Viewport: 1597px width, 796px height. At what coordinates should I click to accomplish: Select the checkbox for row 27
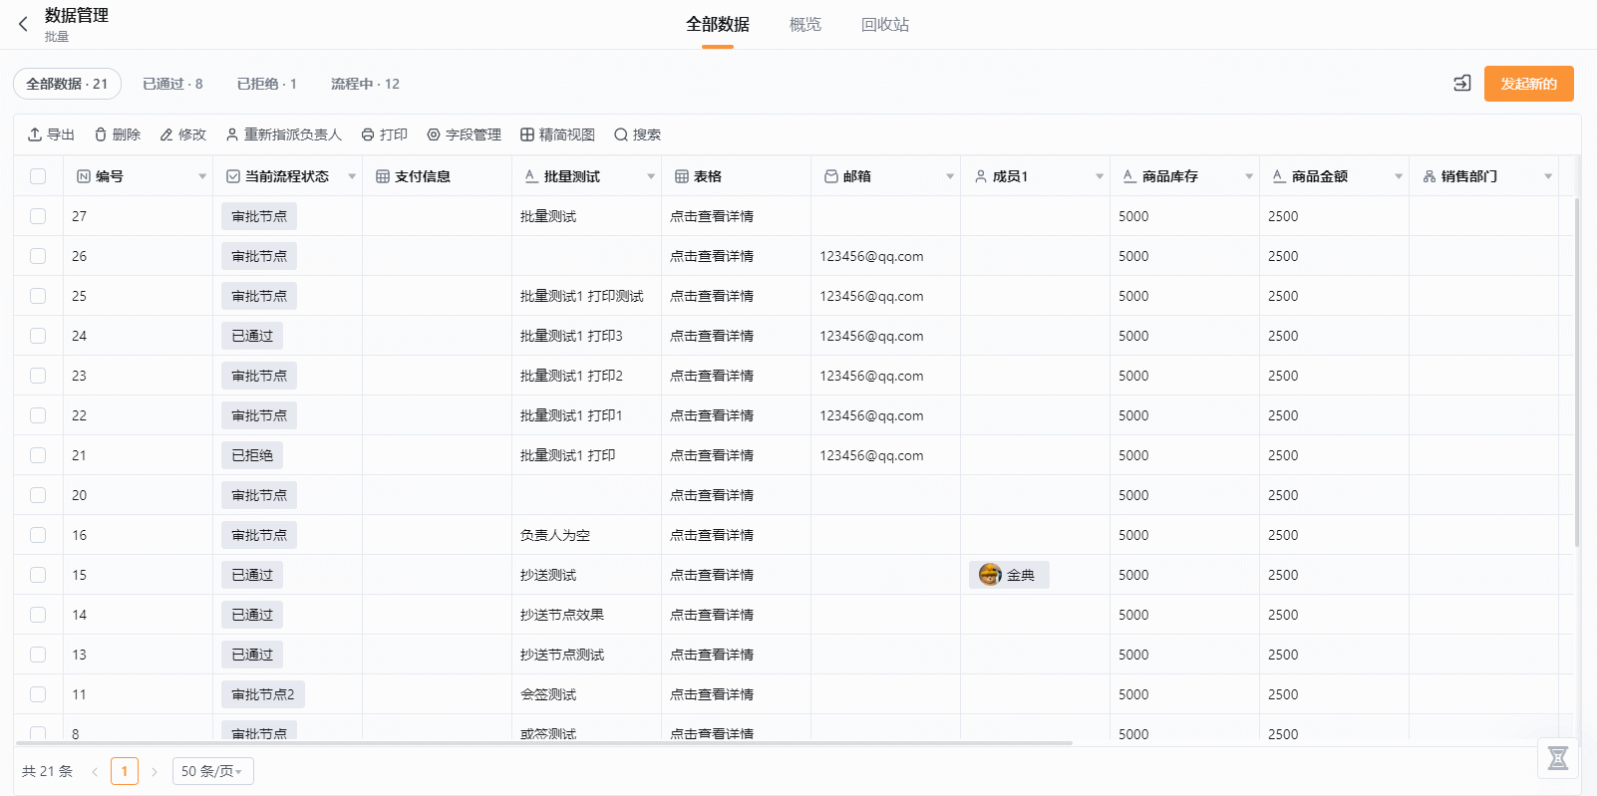click(x=38, y=216)
